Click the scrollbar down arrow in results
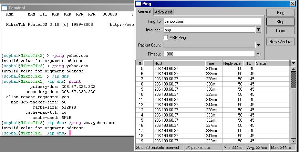Screen dimensions: 299x152 (293, 141)
